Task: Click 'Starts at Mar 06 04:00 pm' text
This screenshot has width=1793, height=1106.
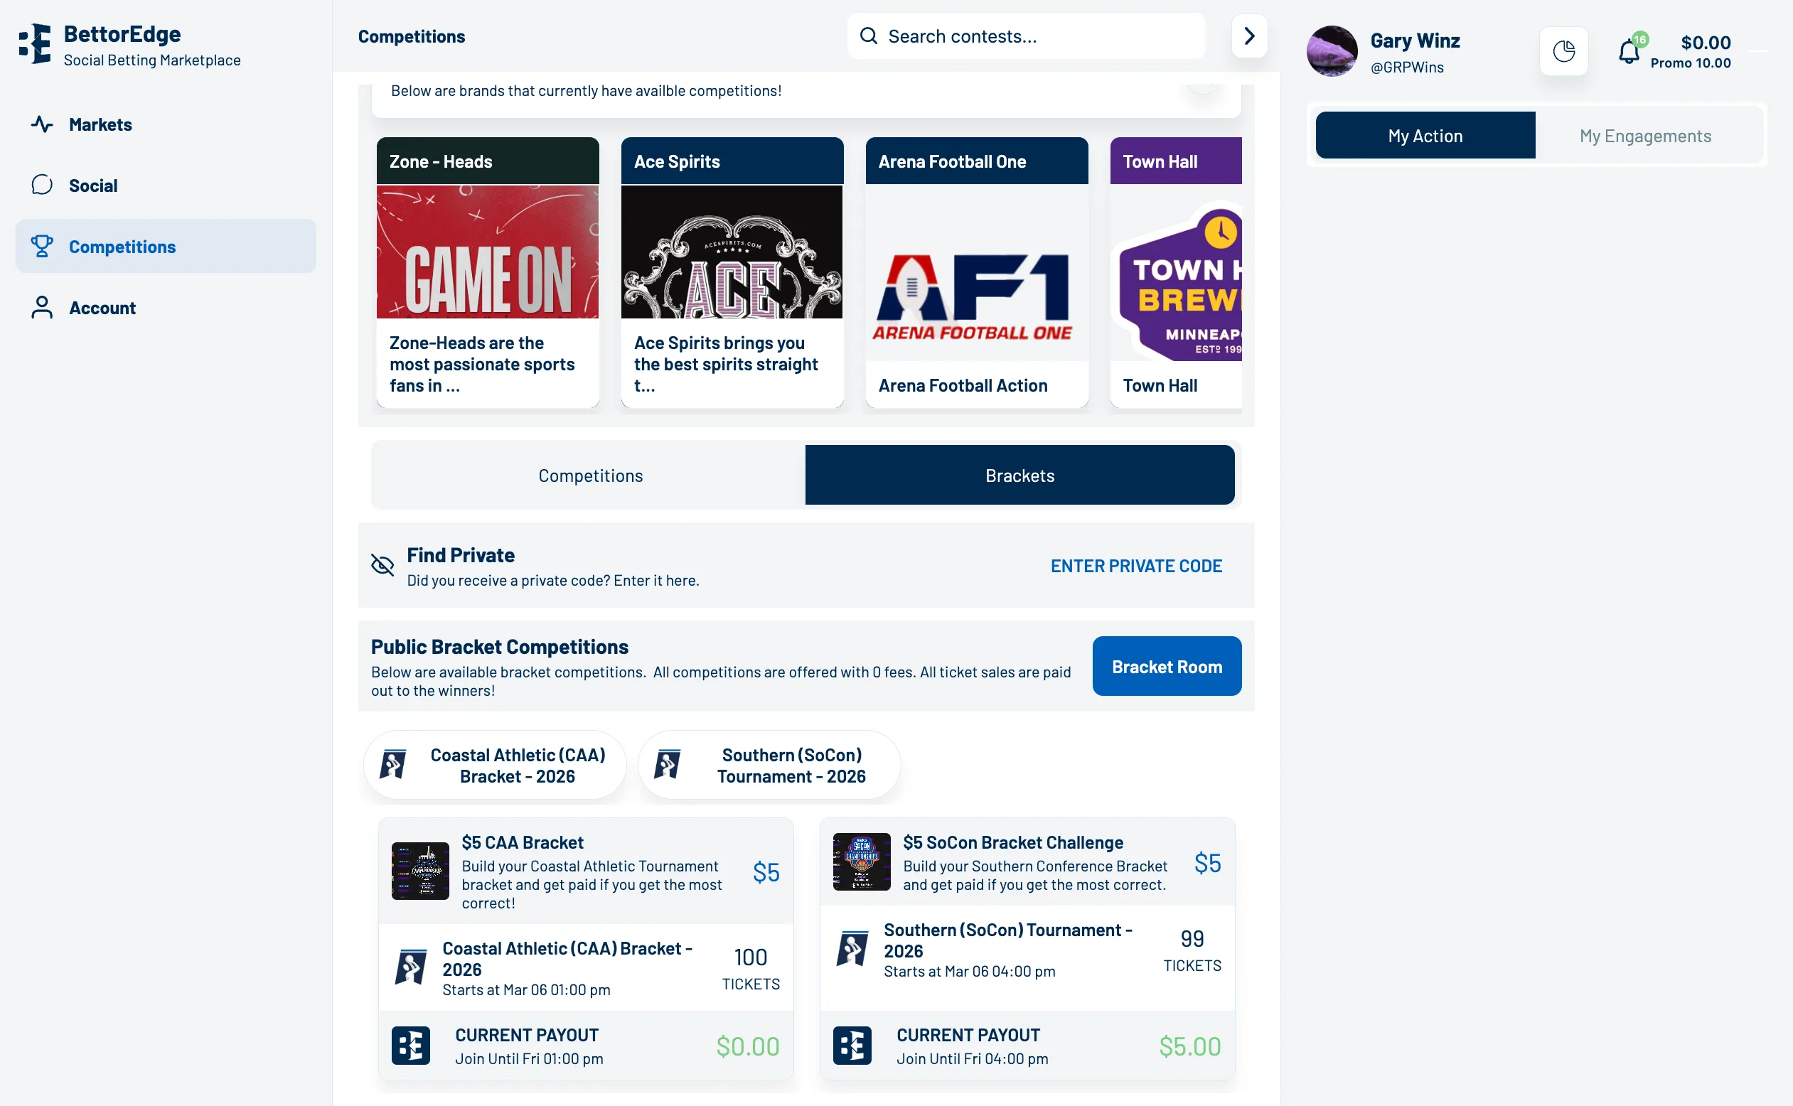Action: [x=968, y=972]
